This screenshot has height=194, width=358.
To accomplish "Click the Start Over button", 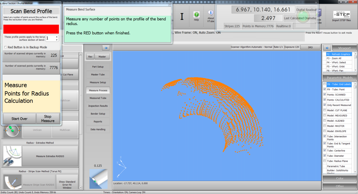I will (x=19, y=118).
